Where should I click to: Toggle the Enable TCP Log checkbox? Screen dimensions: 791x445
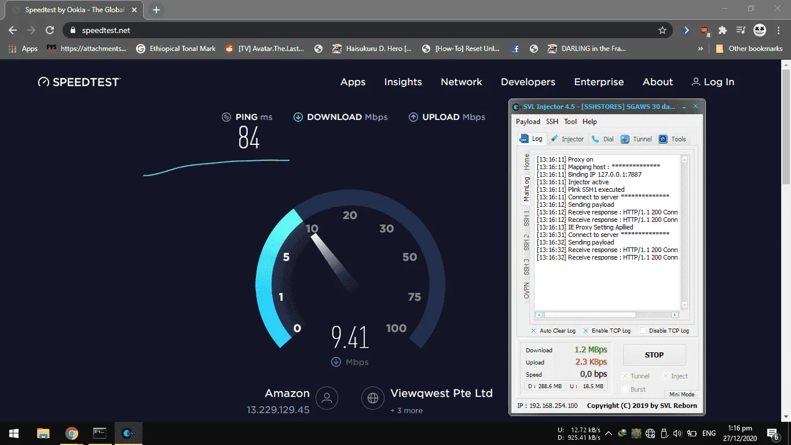[x=585, y=330]
